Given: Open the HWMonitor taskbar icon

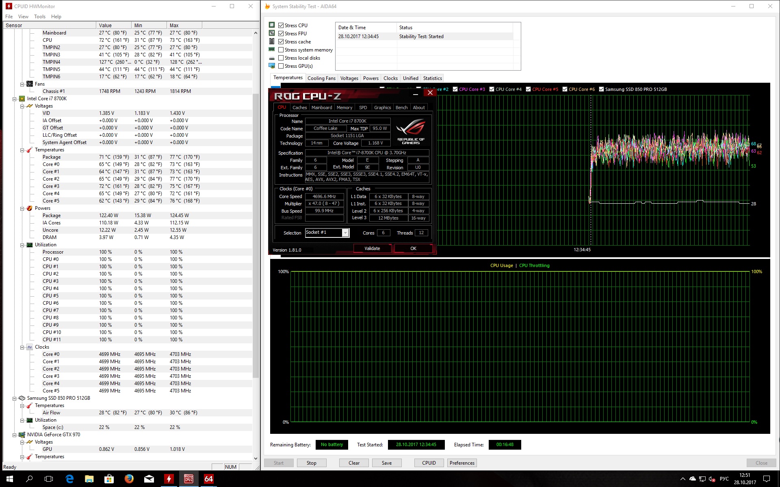Looking at the screenshot, I should click(x=169, y=479).
